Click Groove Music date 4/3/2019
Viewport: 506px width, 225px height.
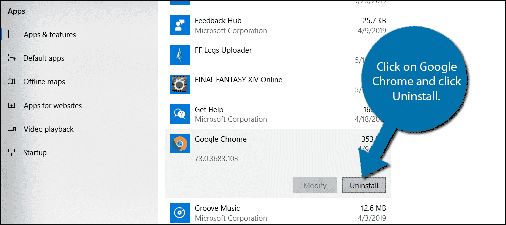pos(373,218)
